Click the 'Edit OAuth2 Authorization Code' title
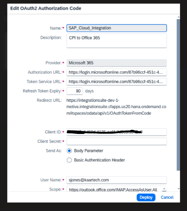Viewport: 187px width, 211px height. click(46, 8)
